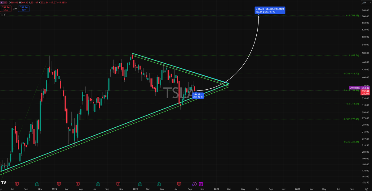Click the 500.00 price axis label
This screenshot has width=372, height=191.
[365, 53]
